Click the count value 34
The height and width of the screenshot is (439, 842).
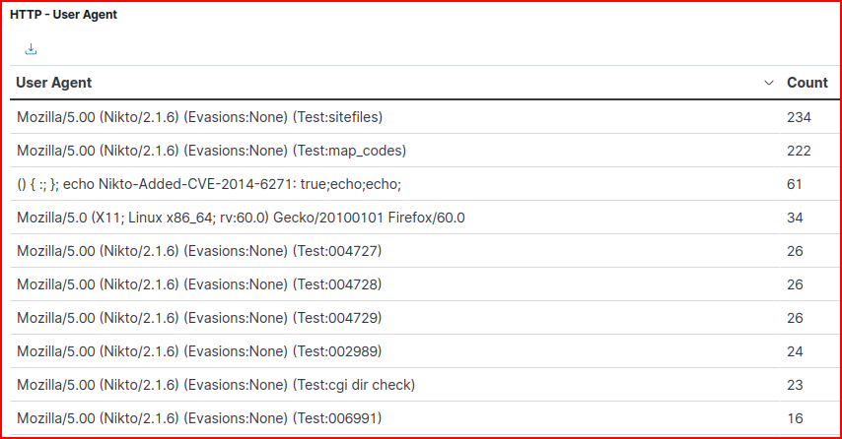pos(795,218)
